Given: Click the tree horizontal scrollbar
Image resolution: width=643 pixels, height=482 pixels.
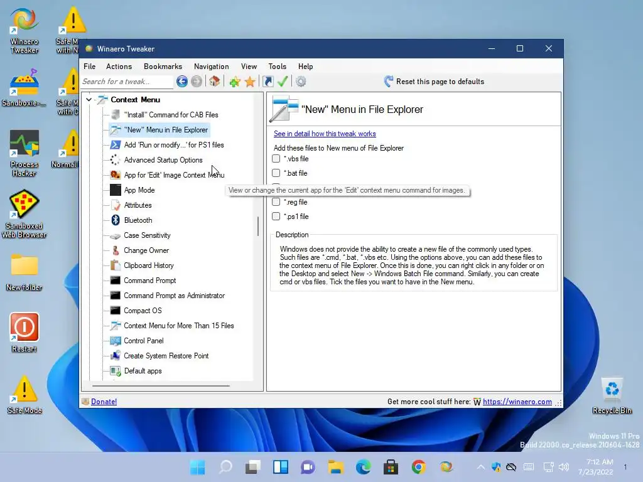Looking at the screenshot, I should pyautogui.click(x=161, y=386).
